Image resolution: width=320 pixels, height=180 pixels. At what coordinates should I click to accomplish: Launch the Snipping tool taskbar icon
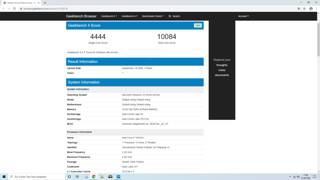(86, 177)
